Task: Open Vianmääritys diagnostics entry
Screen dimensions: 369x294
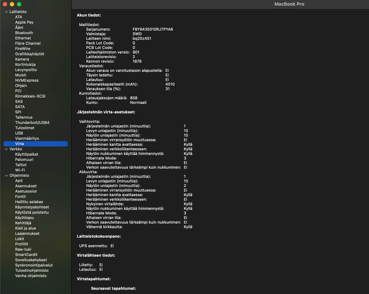Action: coord(27,139)
